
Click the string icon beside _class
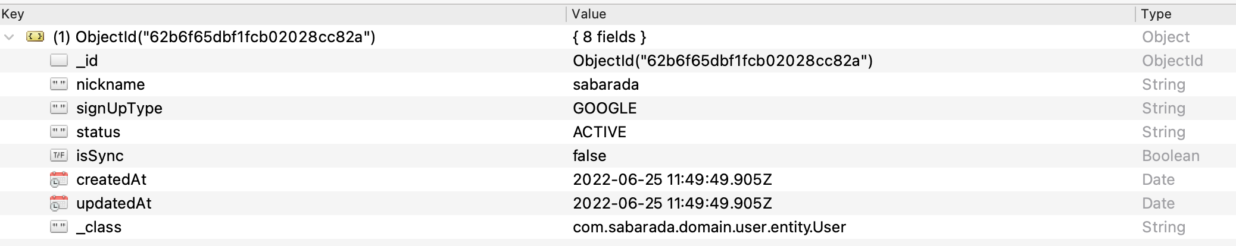click(x=59, y=227)
